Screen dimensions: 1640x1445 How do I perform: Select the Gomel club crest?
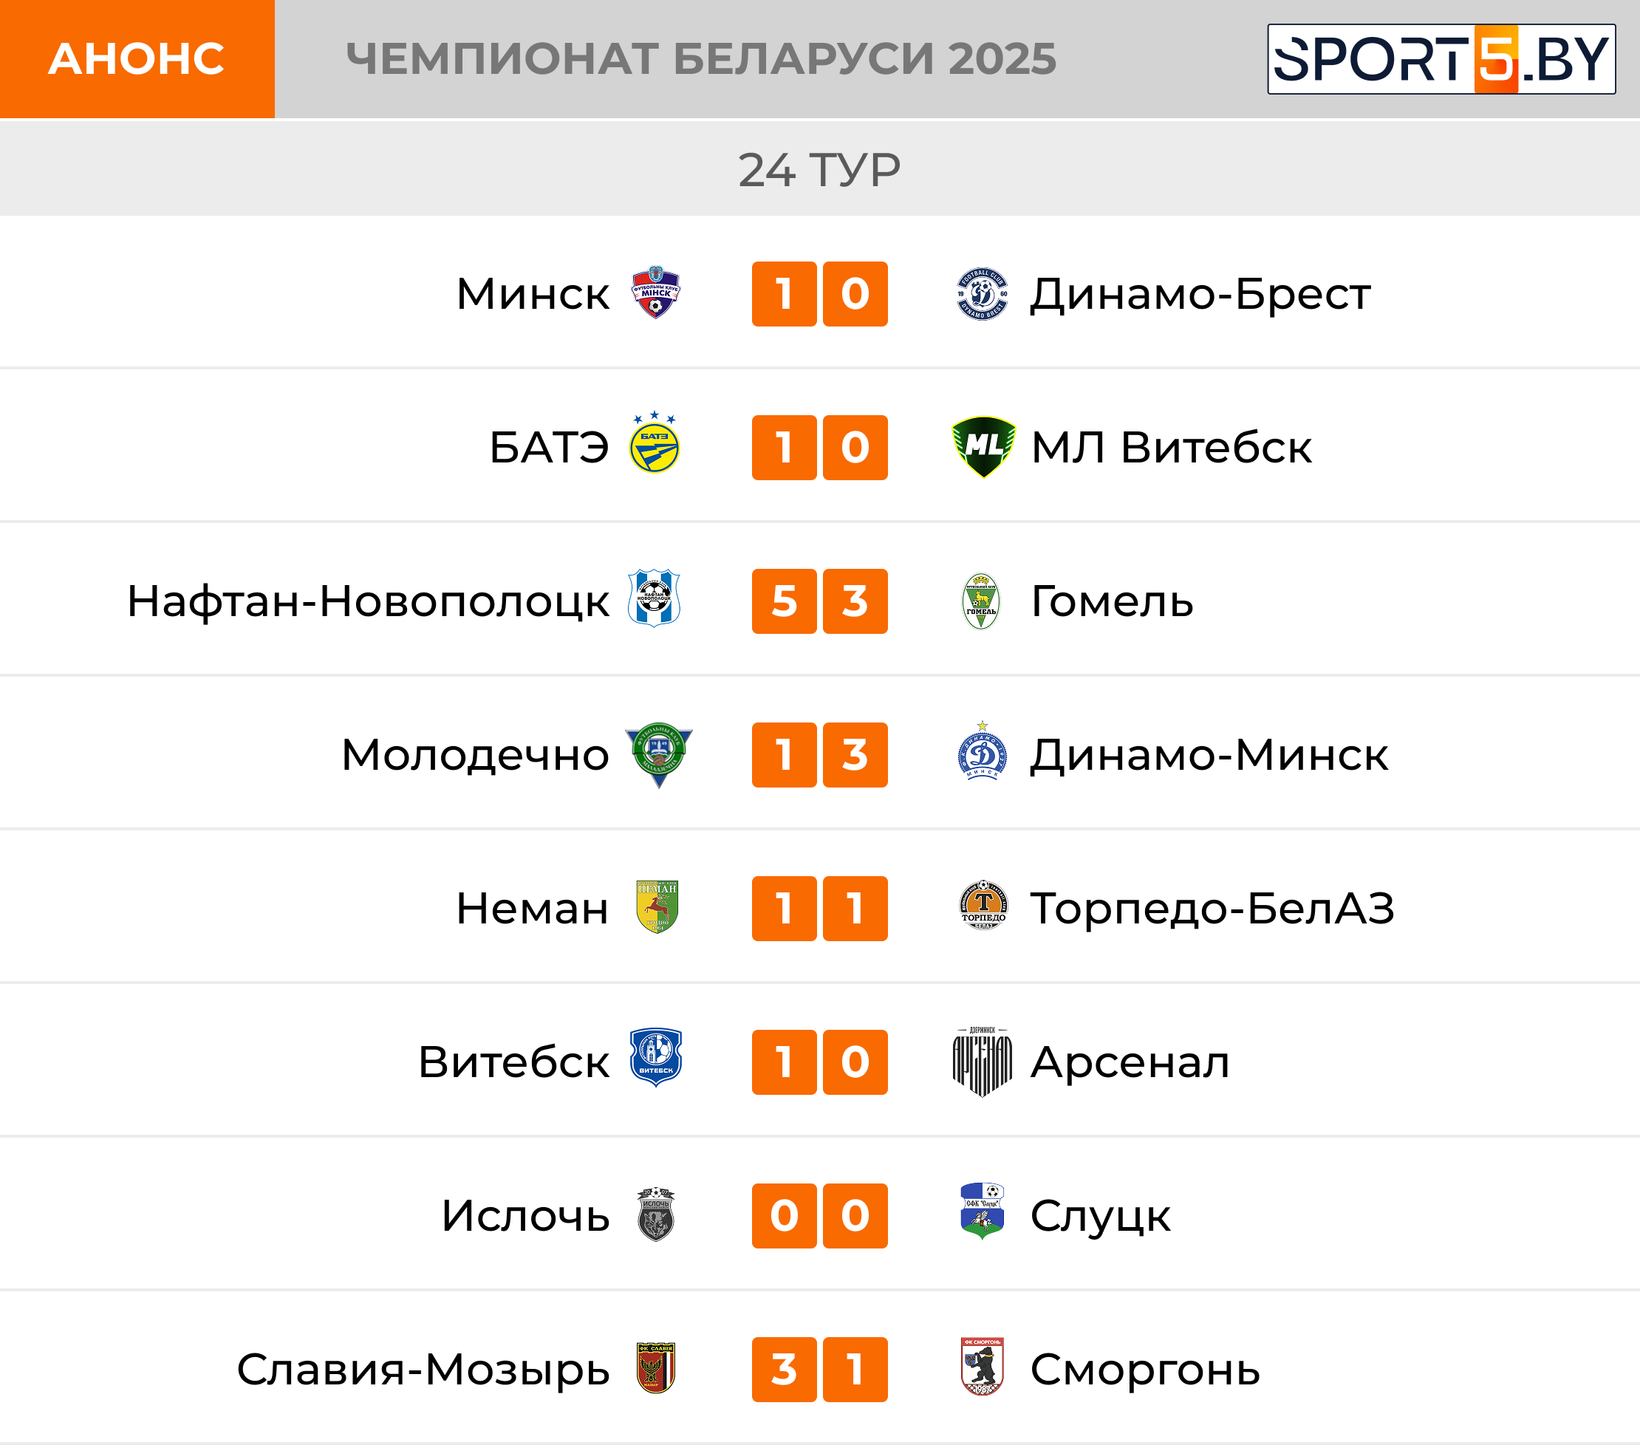(x=980, y=601)
